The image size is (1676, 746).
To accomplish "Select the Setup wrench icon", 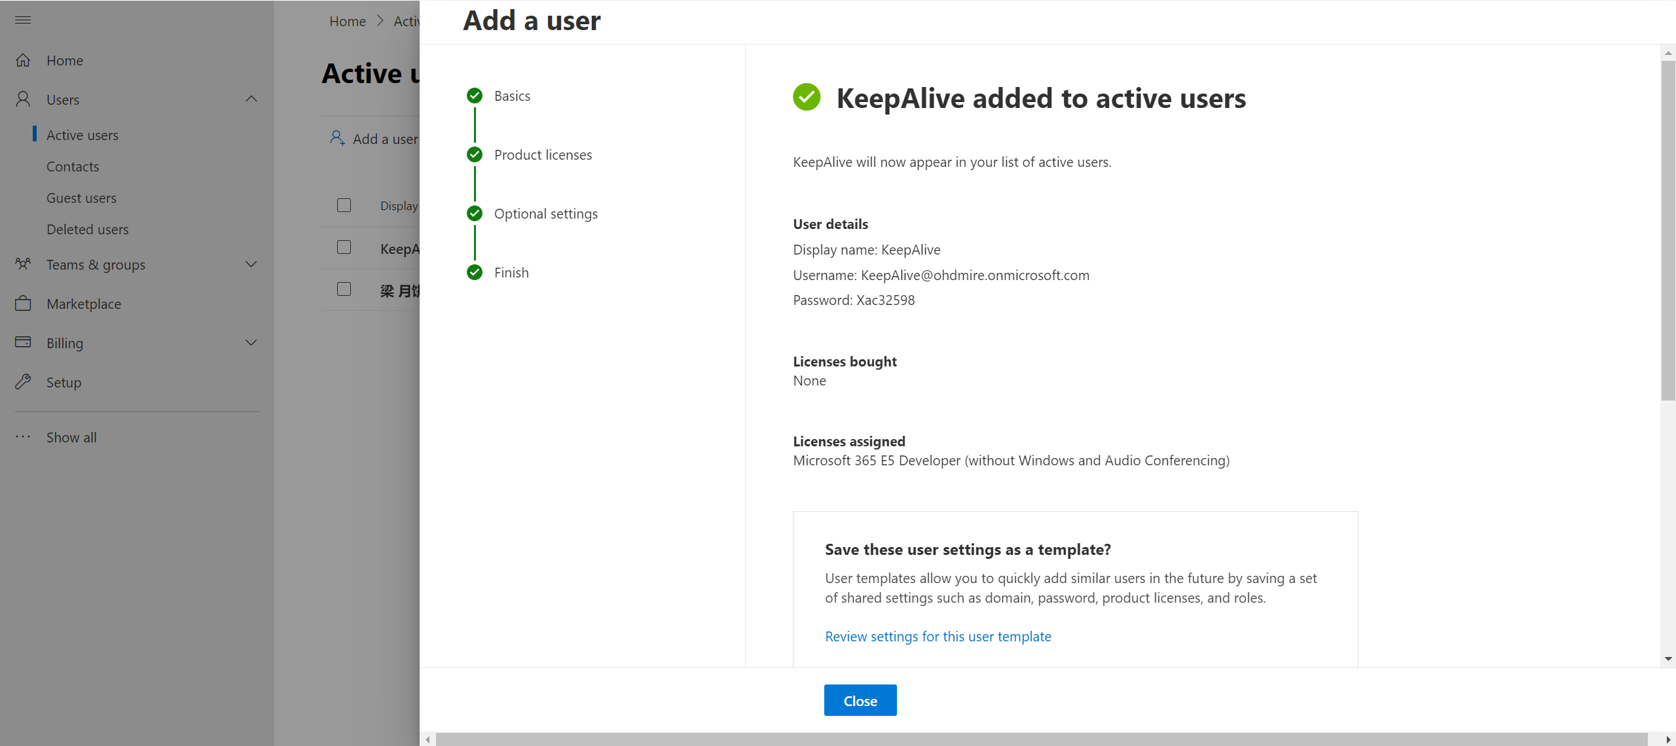I will 23,382.
